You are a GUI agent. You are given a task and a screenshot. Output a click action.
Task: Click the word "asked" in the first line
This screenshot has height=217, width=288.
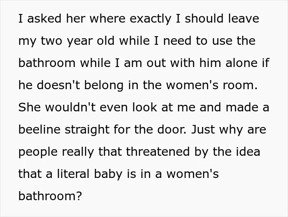pyautogui.click(x=44, y=18)
